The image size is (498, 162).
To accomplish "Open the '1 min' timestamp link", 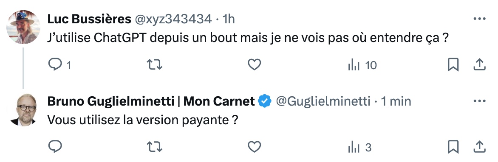I will 396,101.
